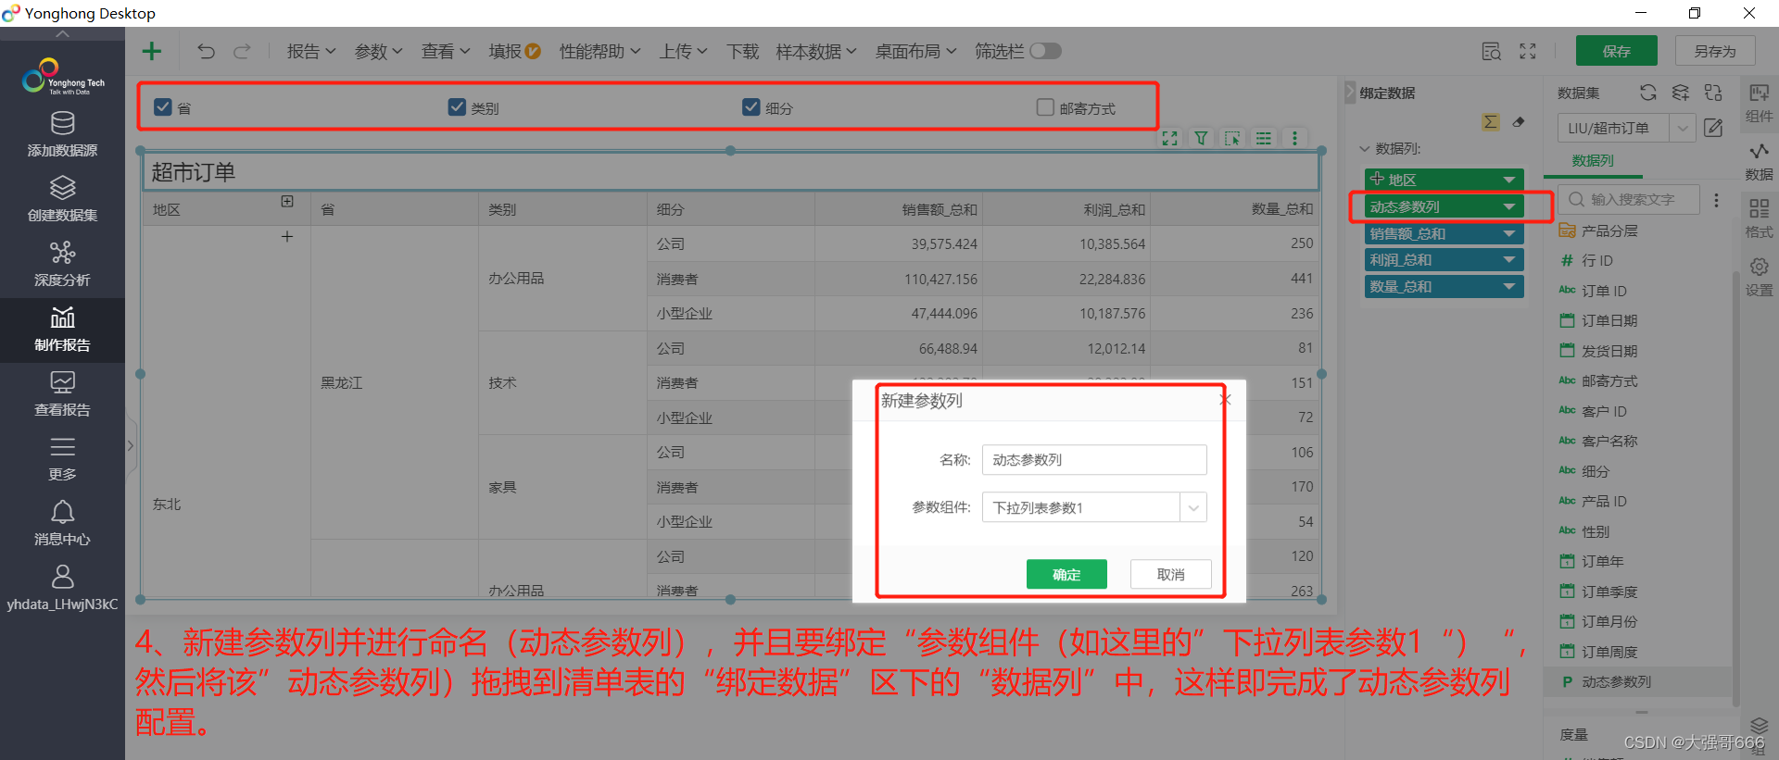Open 深度分析 in the sidebar
This screenshot has width=1779, height=760.
pyautogui.click(x=62, y=264)
